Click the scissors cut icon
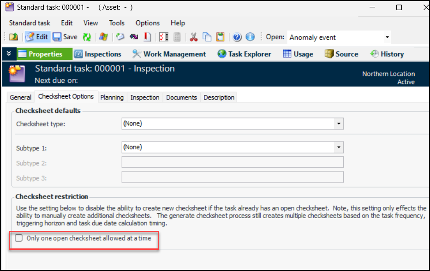This screenshot has height=271, width=430. pyautogui.click(x=194, y=37)
